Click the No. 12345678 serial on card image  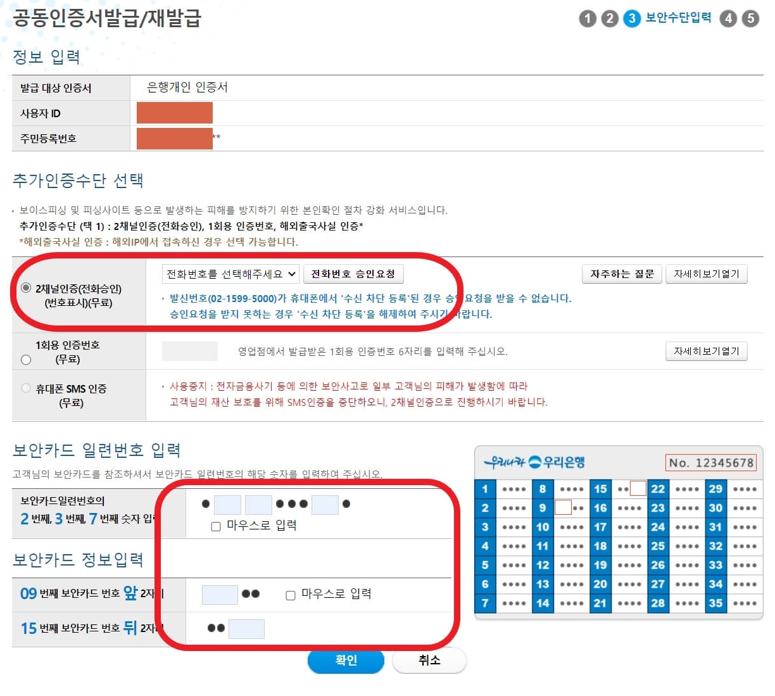tap(713, 462)
